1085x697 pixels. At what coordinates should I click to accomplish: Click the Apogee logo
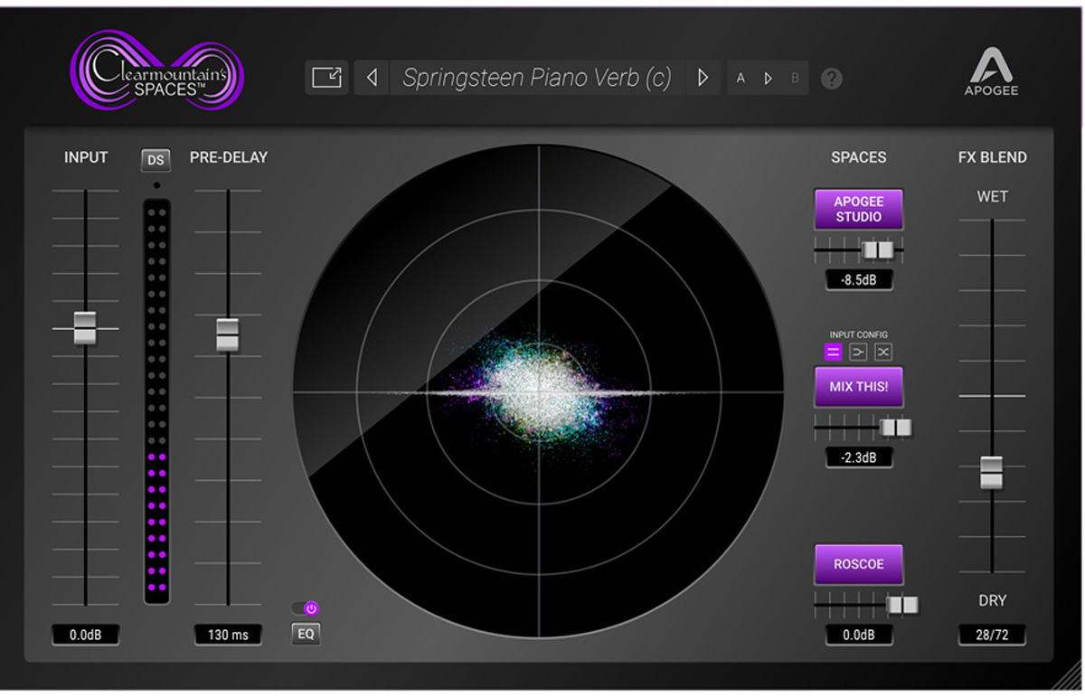pyautogui.click(x=991, y=71)
